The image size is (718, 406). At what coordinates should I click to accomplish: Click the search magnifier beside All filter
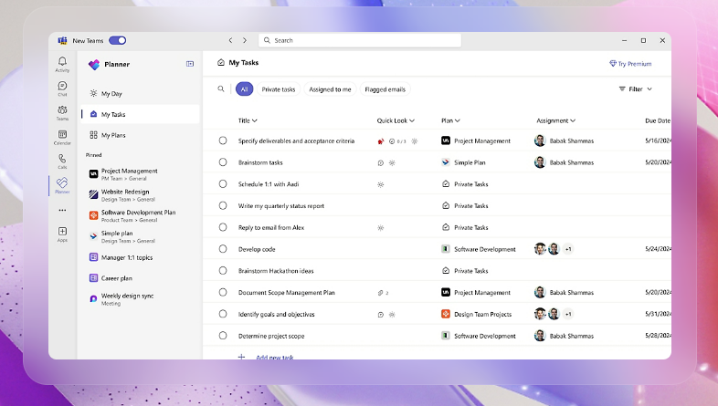coord(221,89)
